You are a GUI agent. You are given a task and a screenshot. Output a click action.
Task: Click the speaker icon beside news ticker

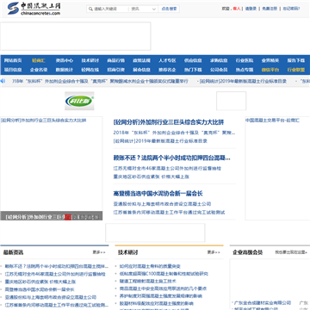coord(3,81)
